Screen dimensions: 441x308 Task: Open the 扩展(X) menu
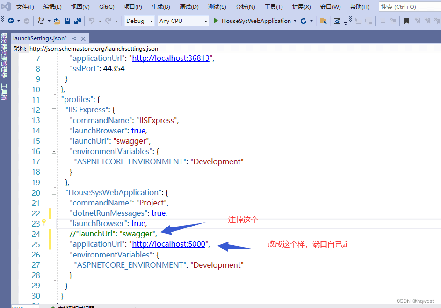(x=301, y=7)
